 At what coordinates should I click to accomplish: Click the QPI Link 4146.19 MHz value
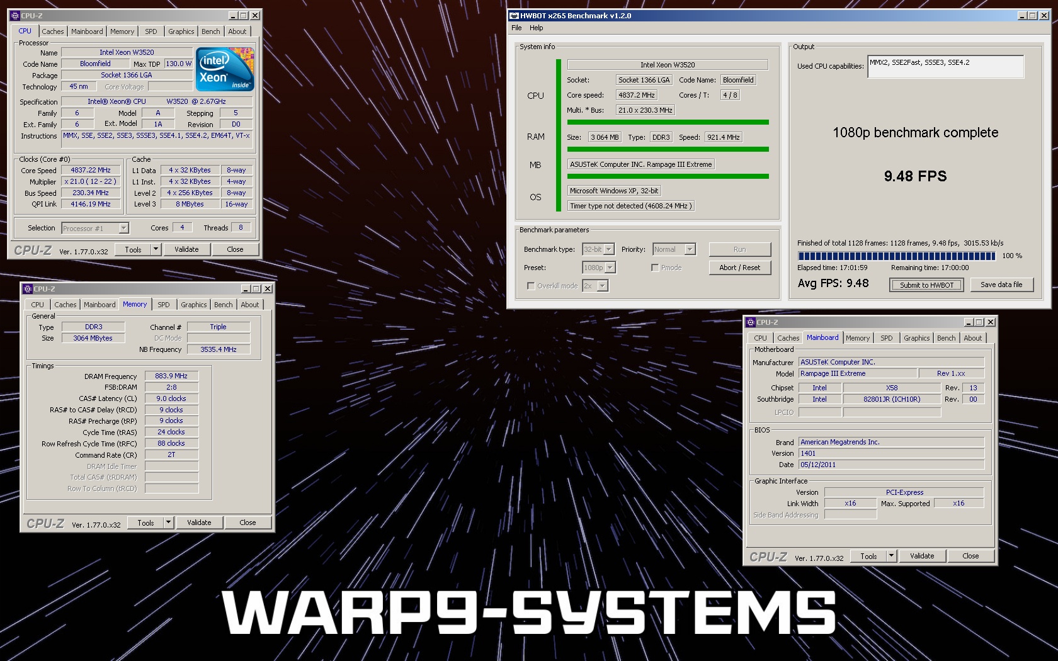(x=91, y=204)
